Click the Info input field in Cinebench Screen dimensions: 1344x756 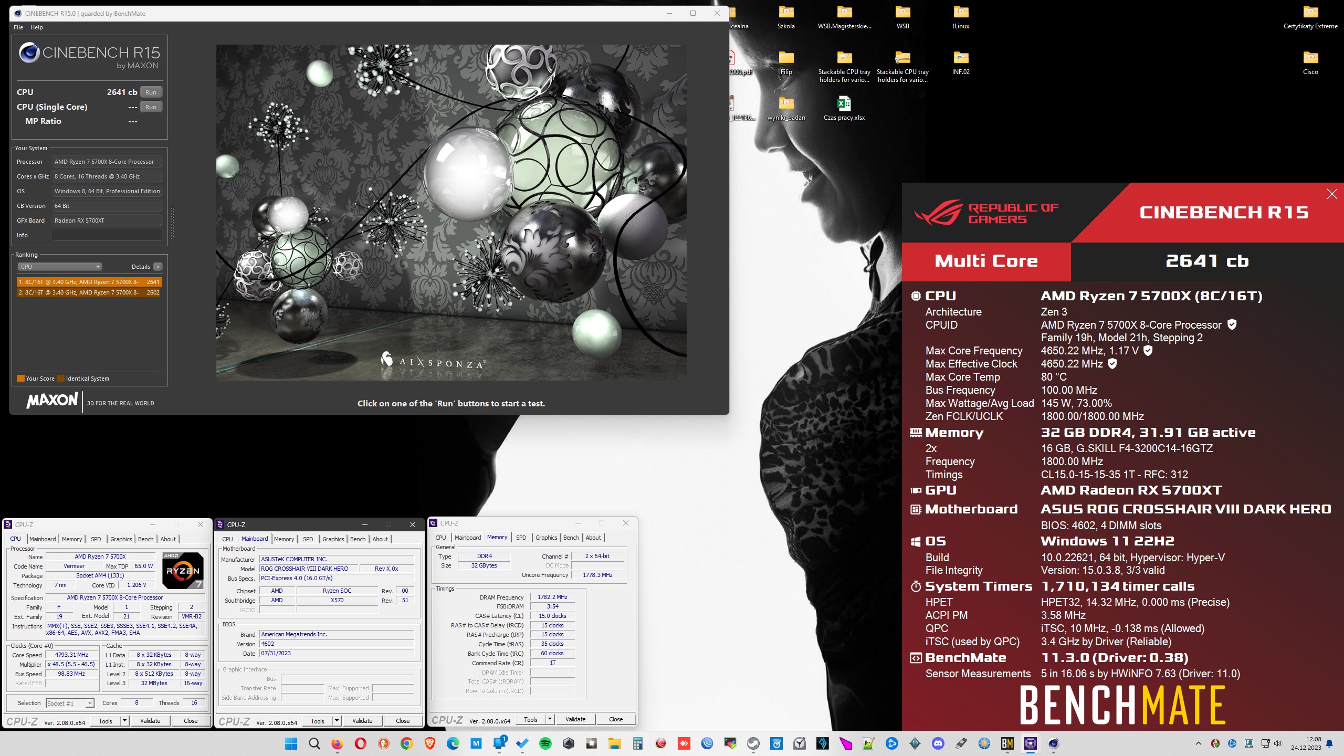pos(107,235)
